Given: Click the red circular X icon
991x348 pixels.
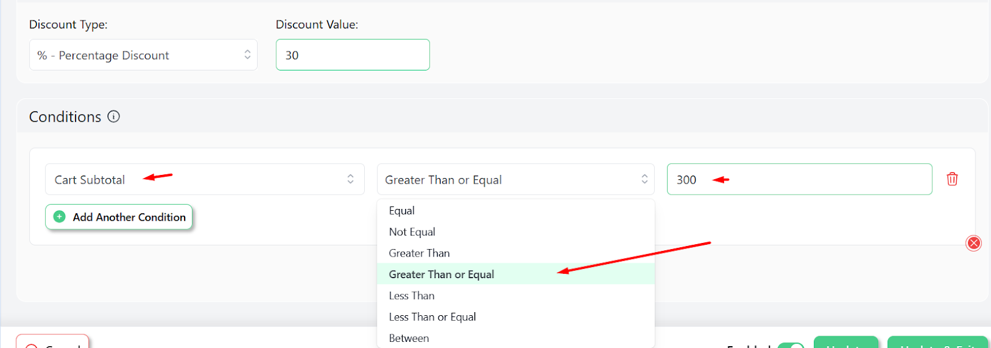Looking at the screenshot, I should [974, 243].
